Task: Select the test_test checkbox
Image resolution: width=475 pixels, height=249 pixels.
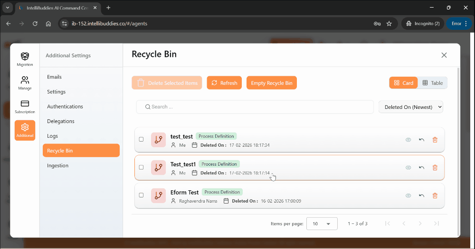Action: coord(141,139)
